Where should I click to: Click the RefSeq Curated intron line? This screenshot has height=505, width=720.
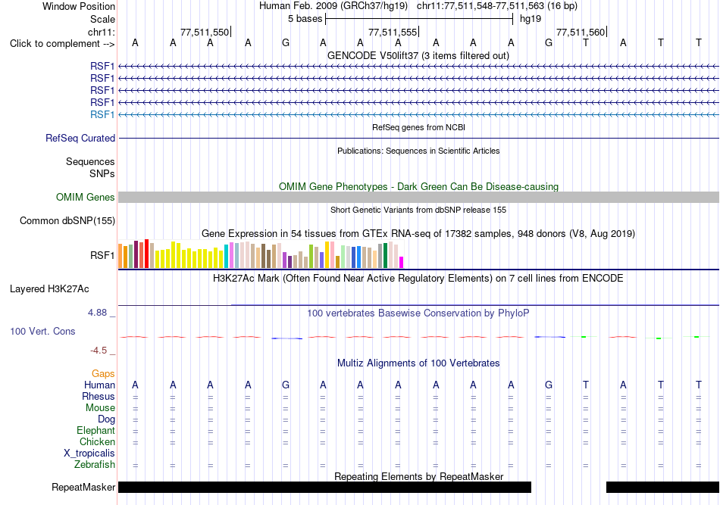pos(418,138)
